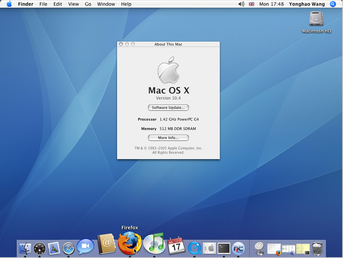Click the 512 MB DDR SDRAM text

(178, 129)
